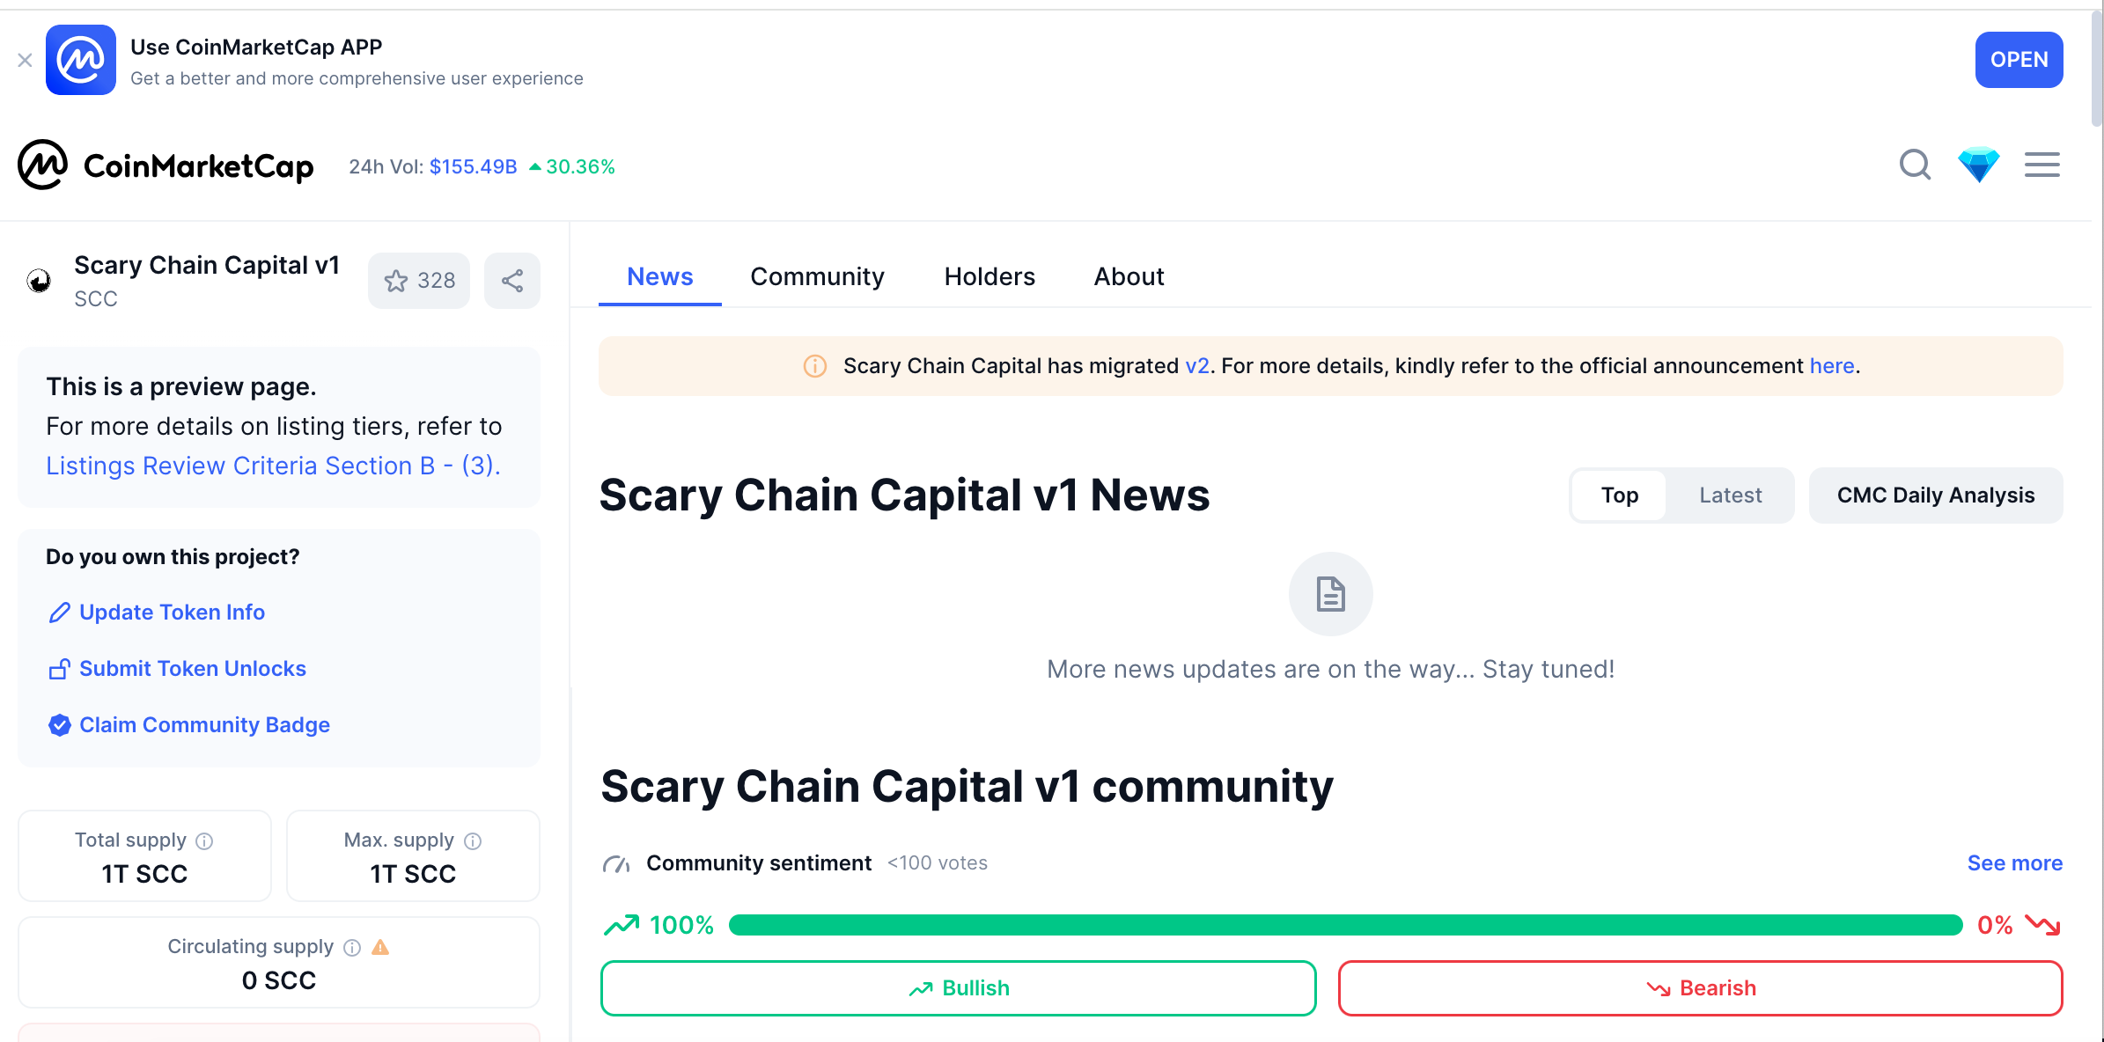See more community sentiment

[2014, 863]
